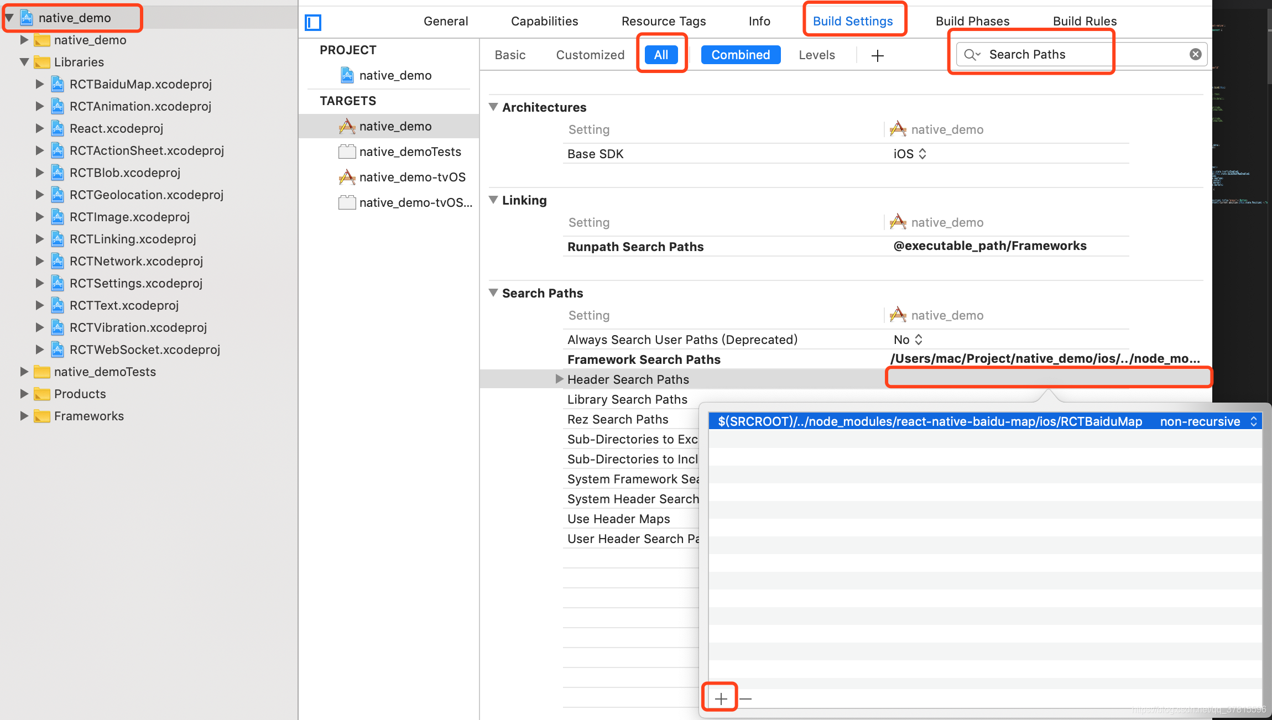Open Always Search User Paths No dropdown
This screenshot has height=720, width=1272.
click(908, 340)
